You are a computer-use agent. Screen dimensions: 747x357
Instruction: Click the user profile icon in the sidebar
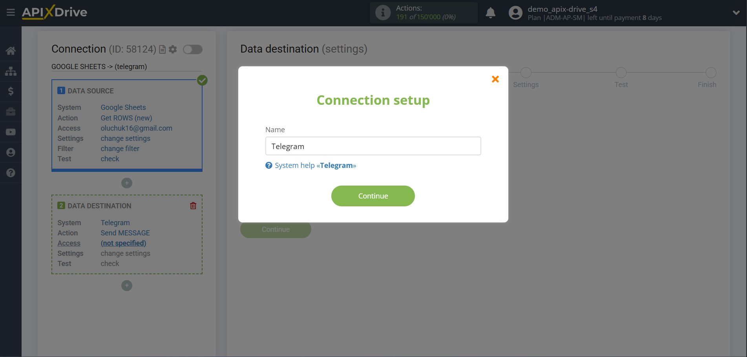pyautogui.click(x=11, y=152)
